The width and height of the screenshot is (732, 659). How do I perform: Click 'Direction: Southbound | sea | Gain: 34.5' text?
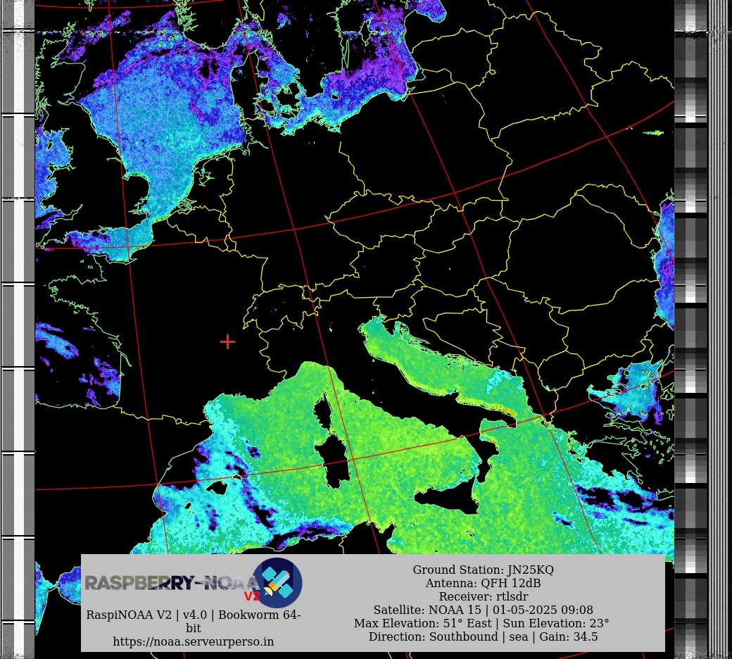click(483, 636)
